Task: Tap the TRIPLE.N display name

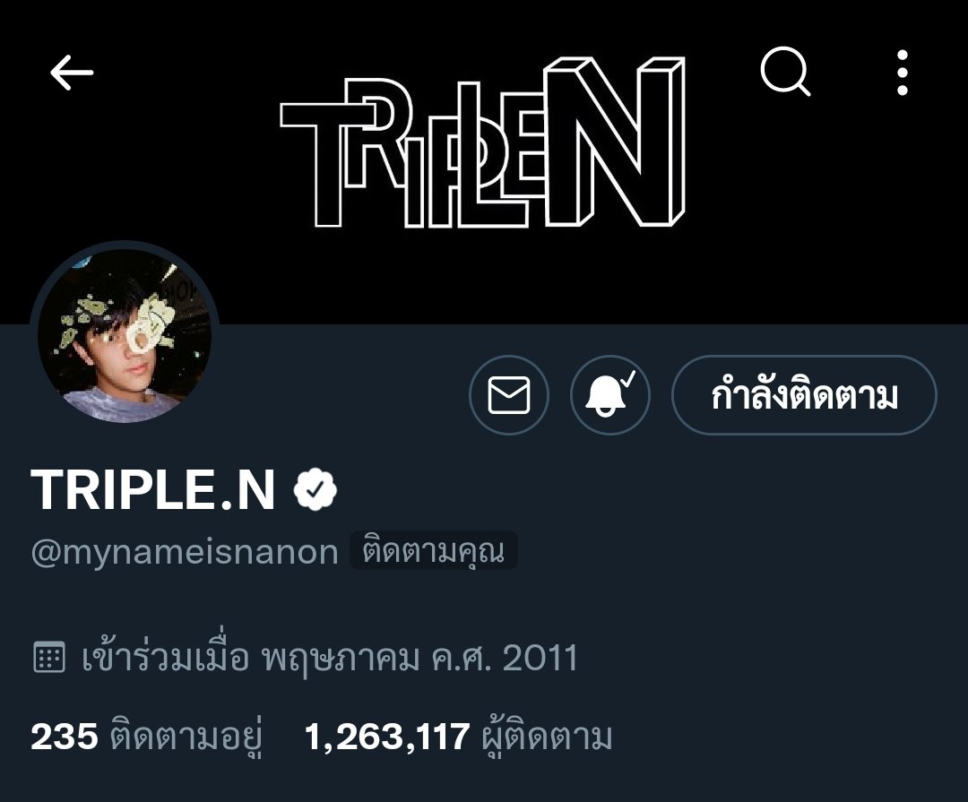Action: [153, 489]
